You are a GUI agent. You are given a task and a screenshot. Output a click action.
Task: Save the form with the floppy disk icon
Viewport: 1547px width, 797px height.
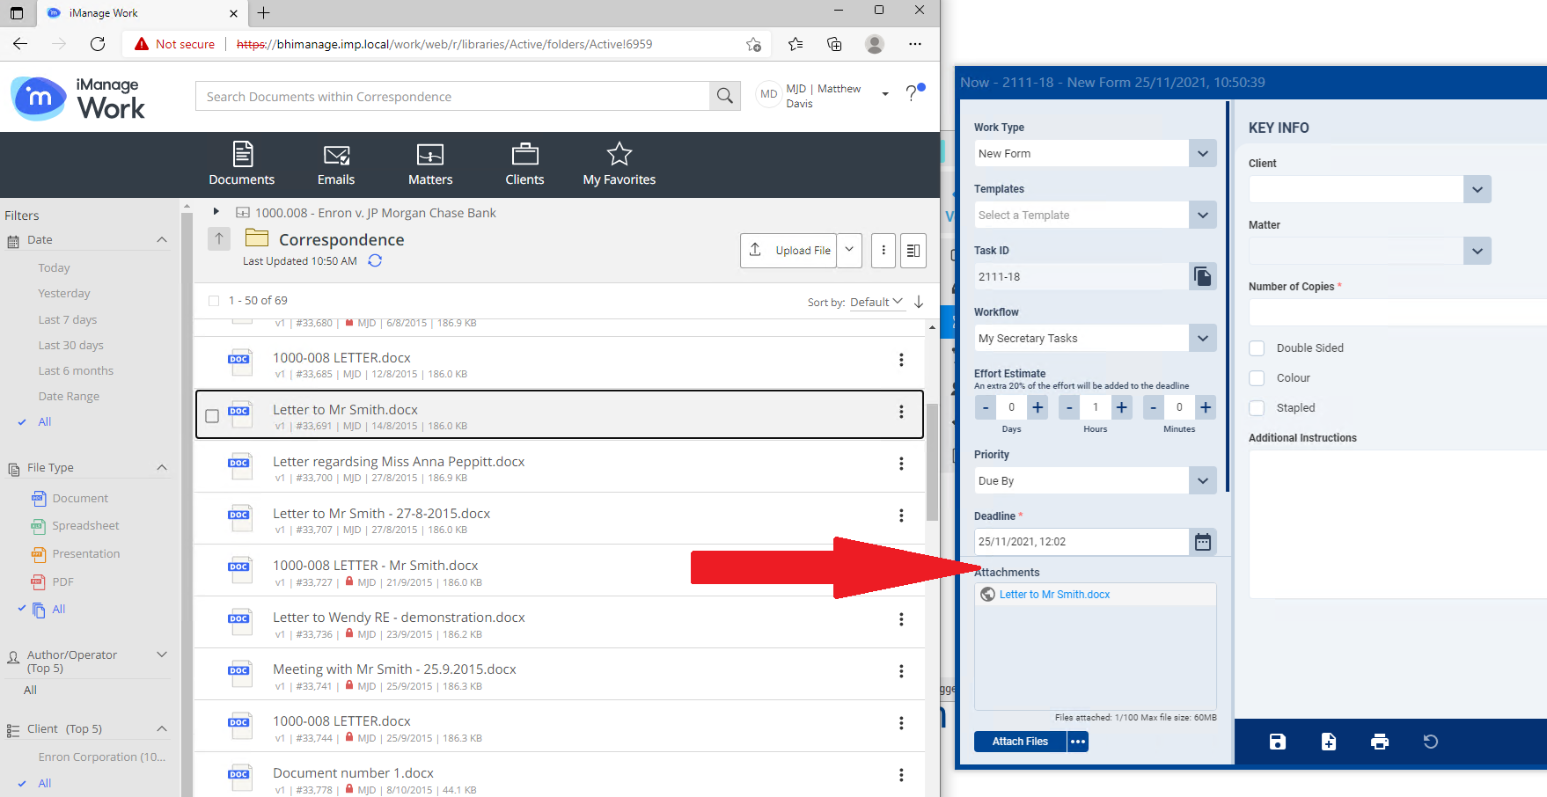(x=1277, y=742)
